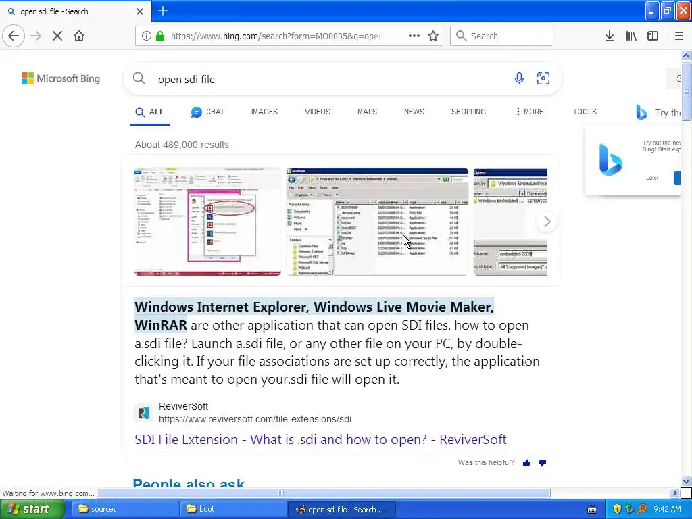Switch to the 'sources' folder taskbar window

click(125, 509)
